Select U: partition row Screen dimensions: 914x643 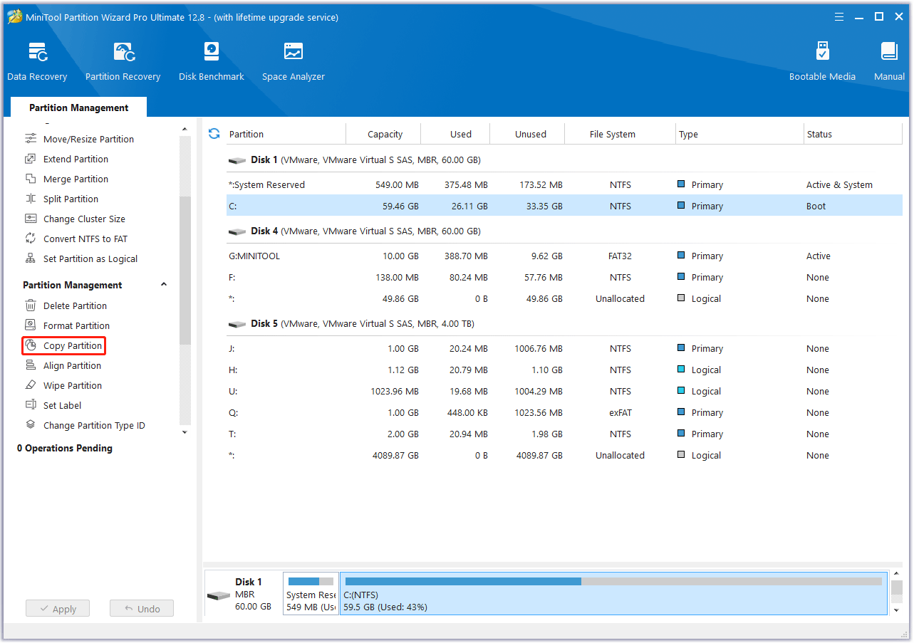click(x=564, y=391)
